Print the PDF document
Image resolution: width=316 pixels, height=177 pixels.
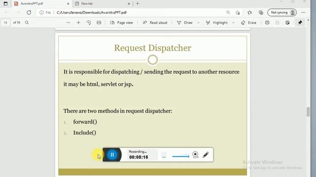point(267,23)
